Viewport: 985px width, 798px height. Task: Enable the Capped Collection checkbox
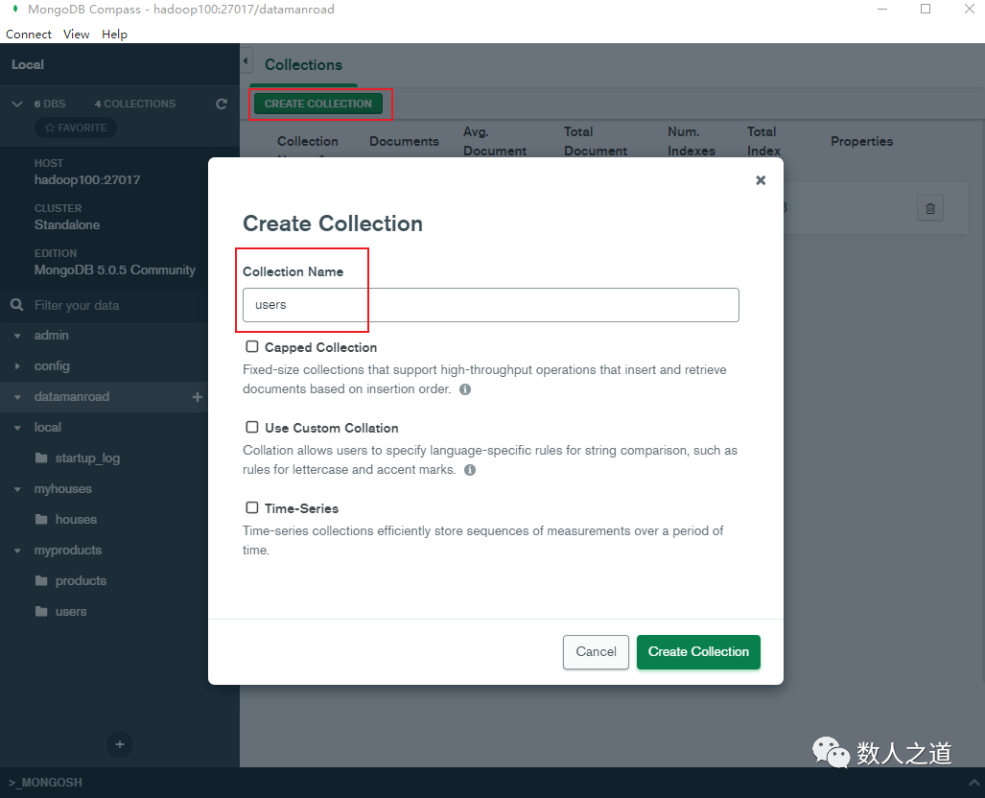(252, 346)
